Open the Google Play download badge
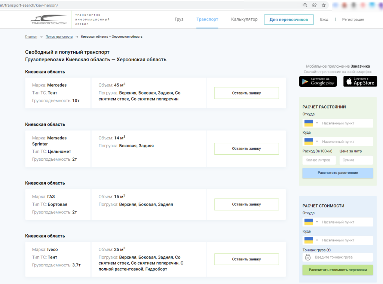The width and height of the screenshot is (383, 284). (x=318, y=81)
